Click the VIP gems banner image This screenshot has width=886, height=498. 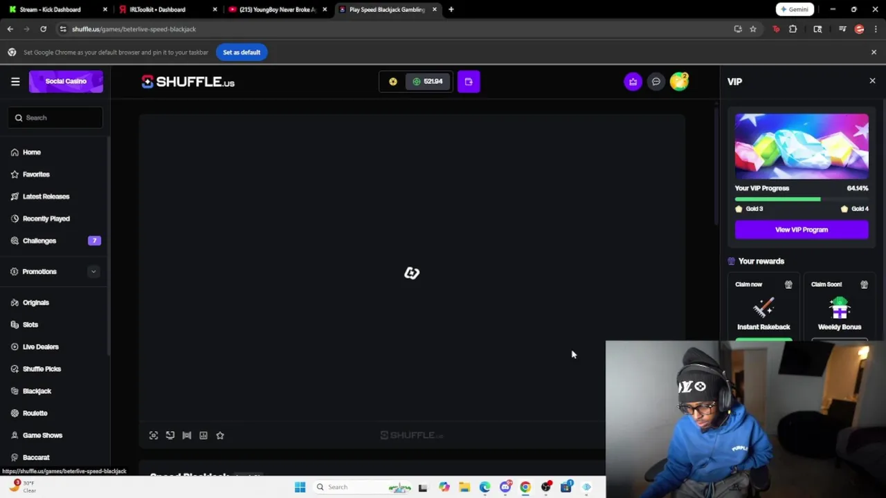[x=802, y=146]
